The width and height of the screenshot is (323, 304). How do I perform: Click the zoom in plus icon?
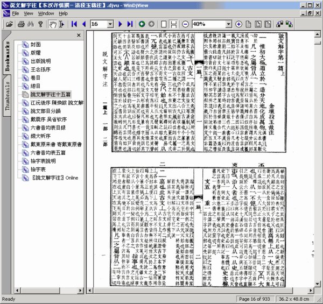(x=239, y=24)
